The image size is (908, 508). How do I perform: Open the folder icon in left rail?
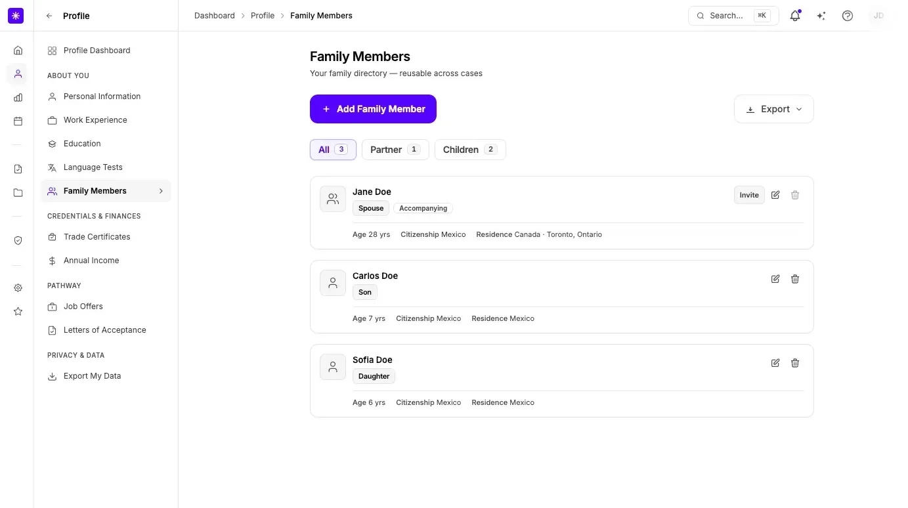pos(18,193)
